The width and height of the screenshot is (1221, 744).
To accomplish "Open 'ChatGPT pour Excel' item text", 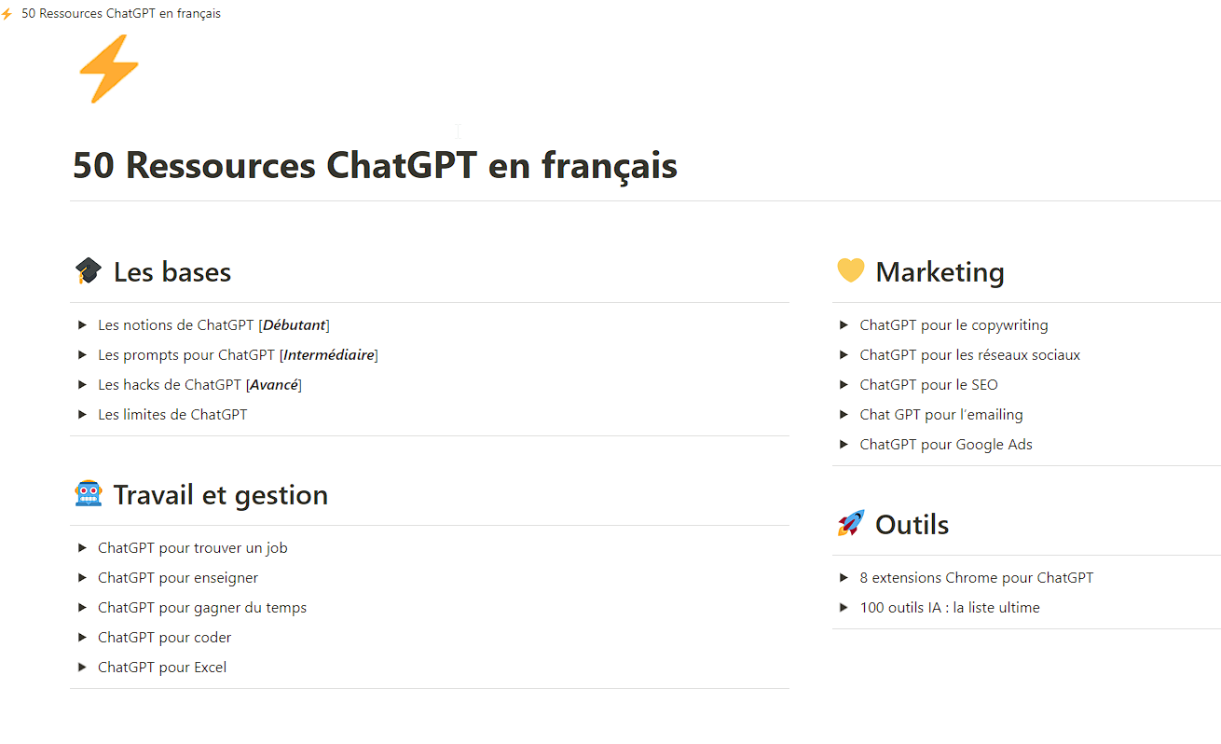I will coord(162,668).
